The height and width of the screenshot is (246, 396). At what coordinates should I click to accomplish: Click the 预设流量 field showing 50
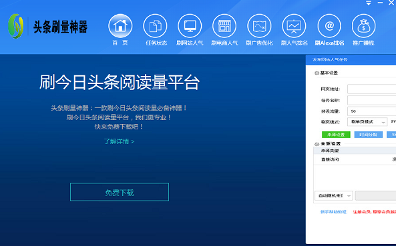coord(372,111)
